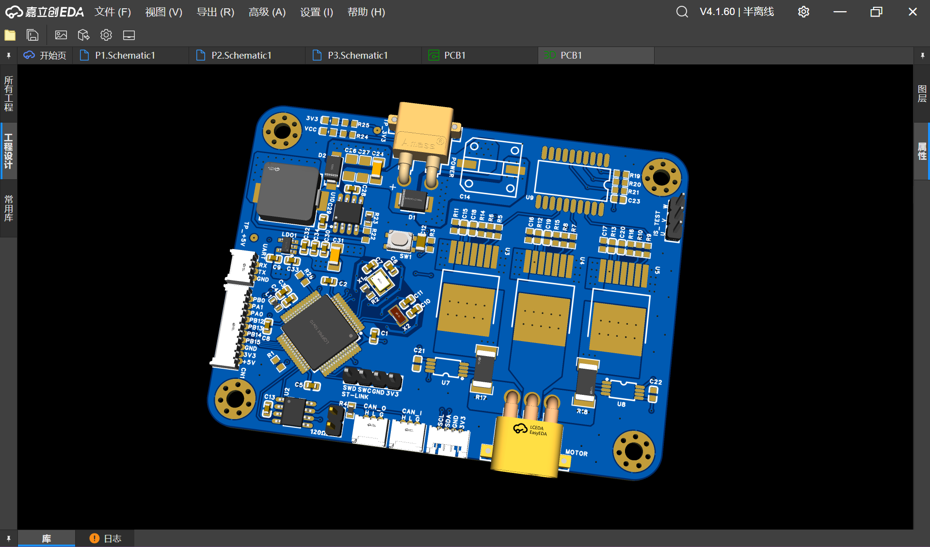Open the 图层 panel on the right
The image size is (930, 547).
click(x=922, y=94)
